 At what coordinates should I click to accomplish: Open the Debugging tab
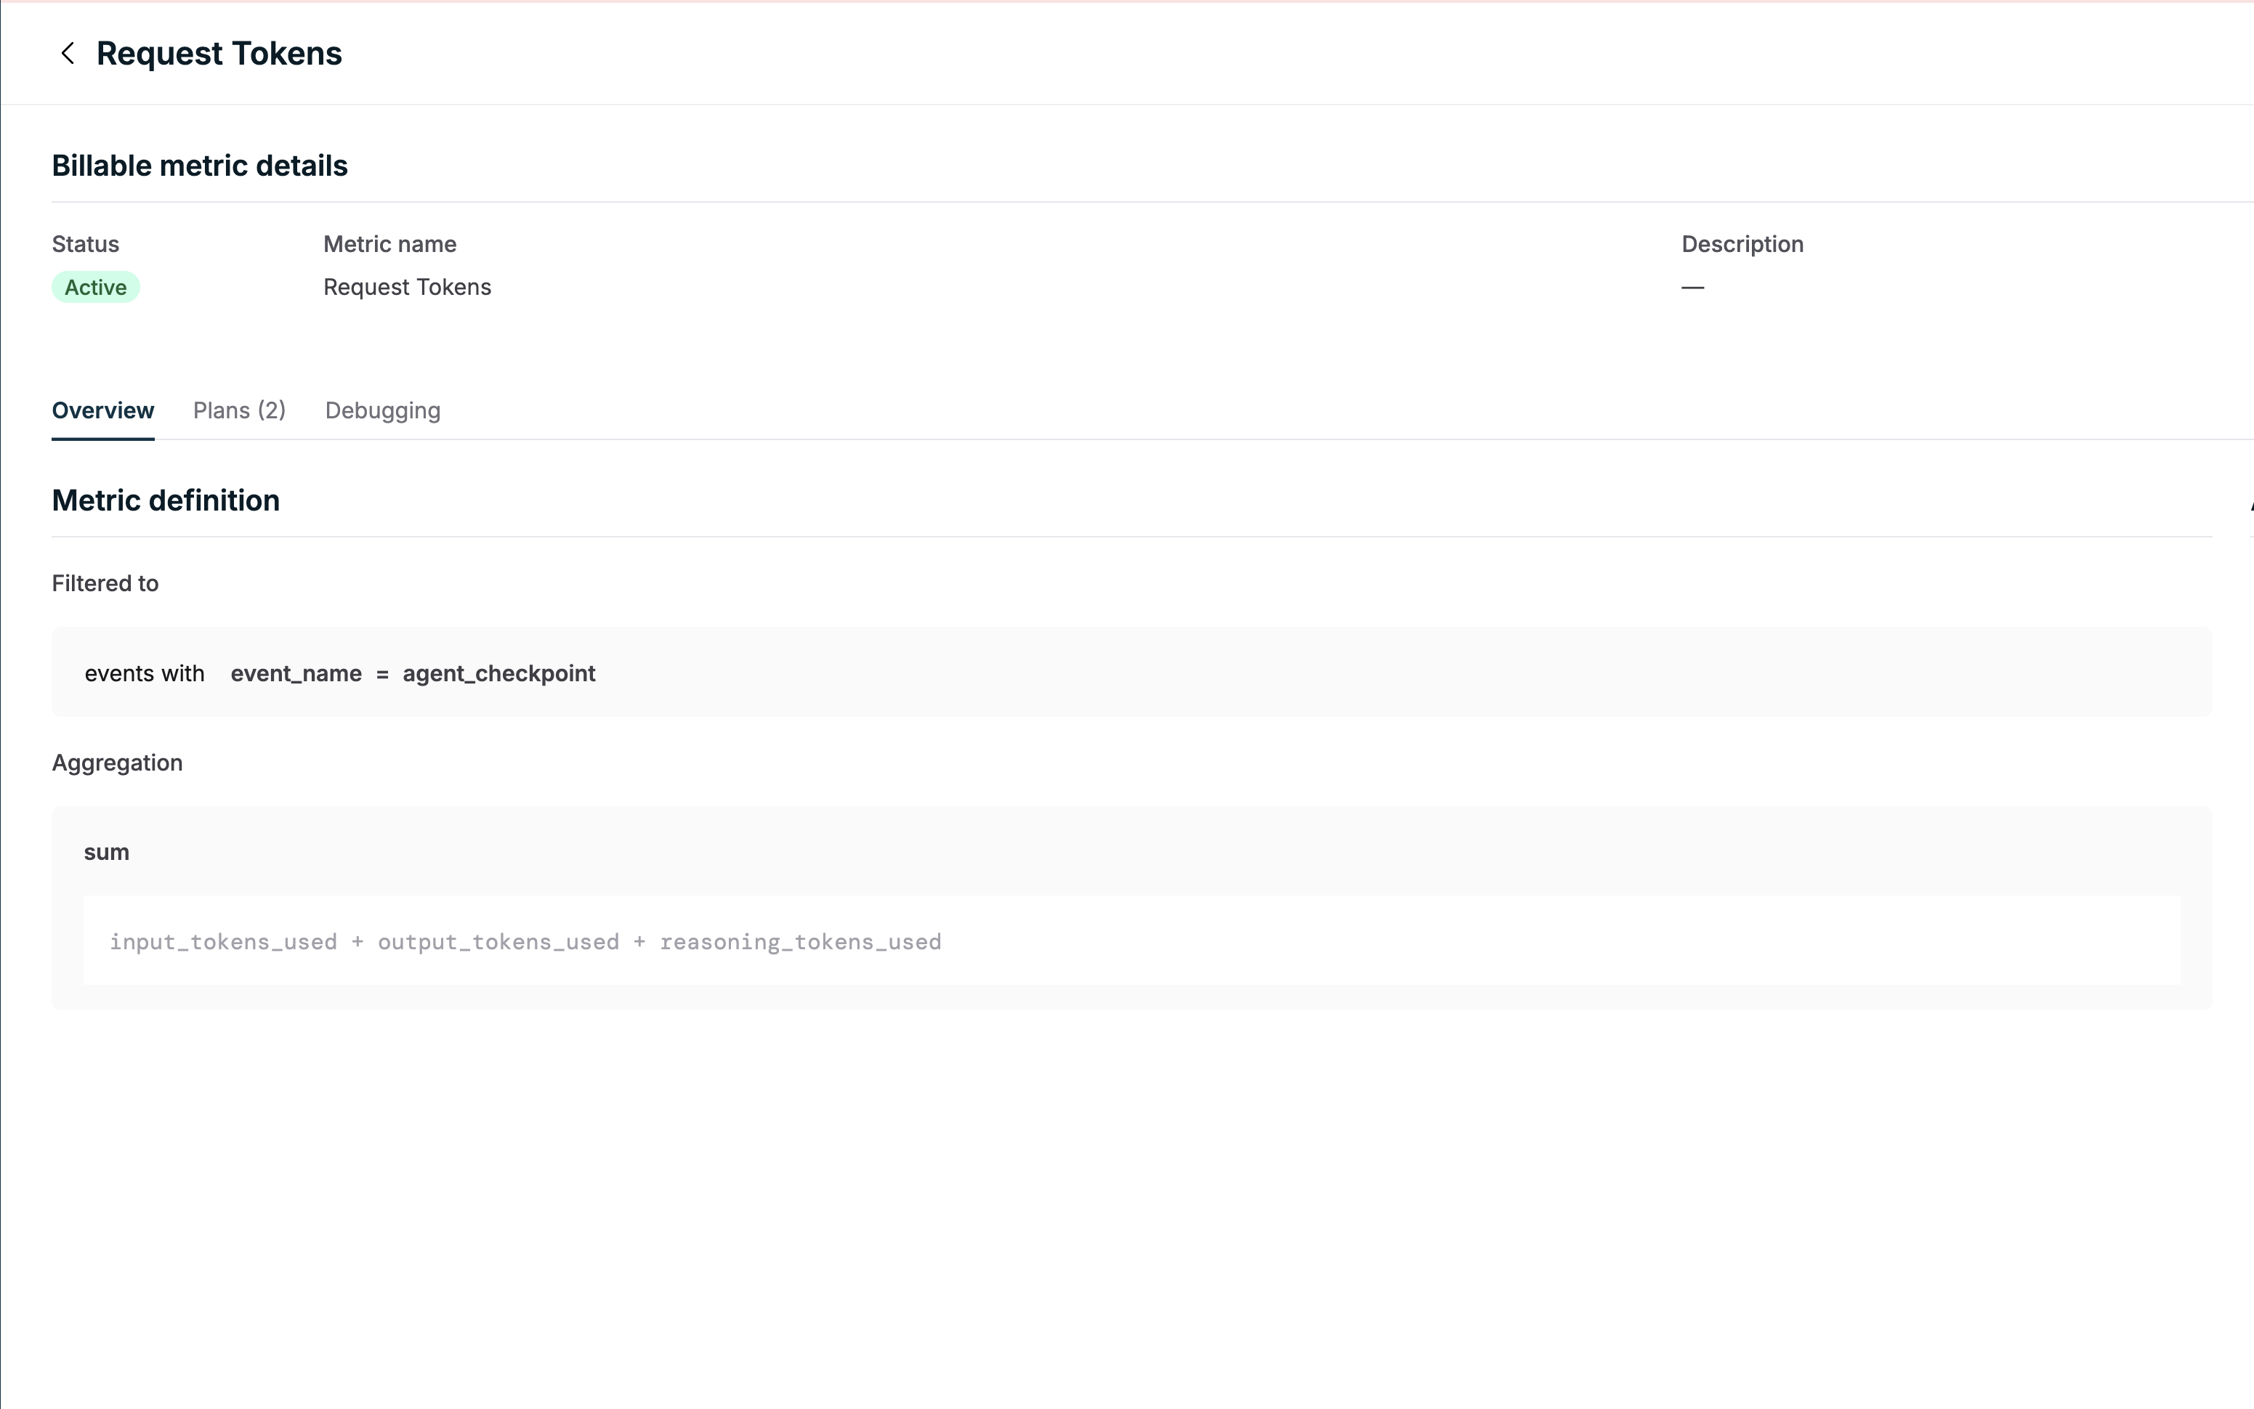coord(382,411)
